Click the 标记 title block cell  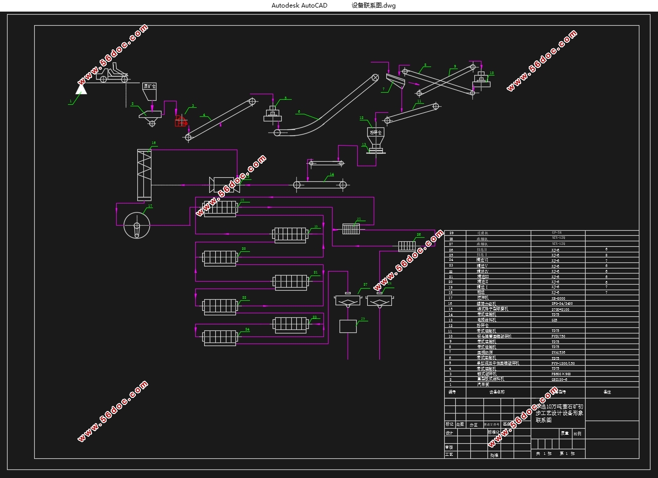pyautogui.click(x=449, y=425)
